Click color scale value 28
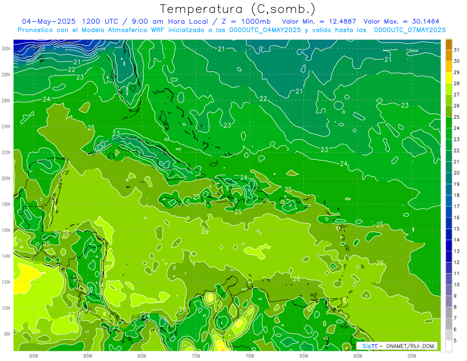The height and width of the screenshot is (361, 467). [456, 83]
